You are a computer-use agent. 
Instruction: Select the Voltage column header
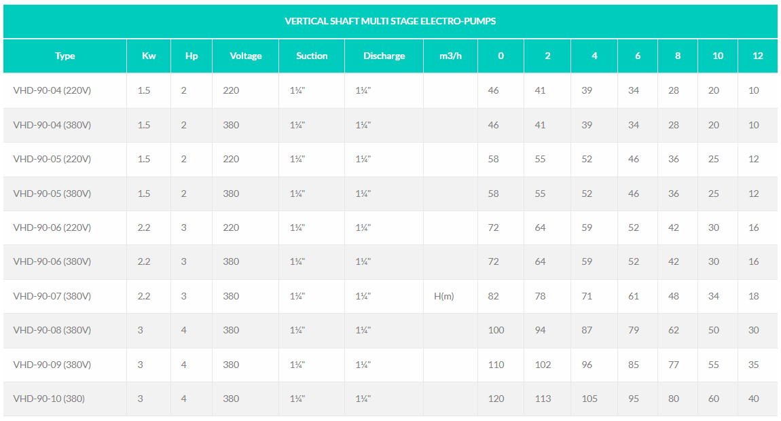[x=246, y=56]
